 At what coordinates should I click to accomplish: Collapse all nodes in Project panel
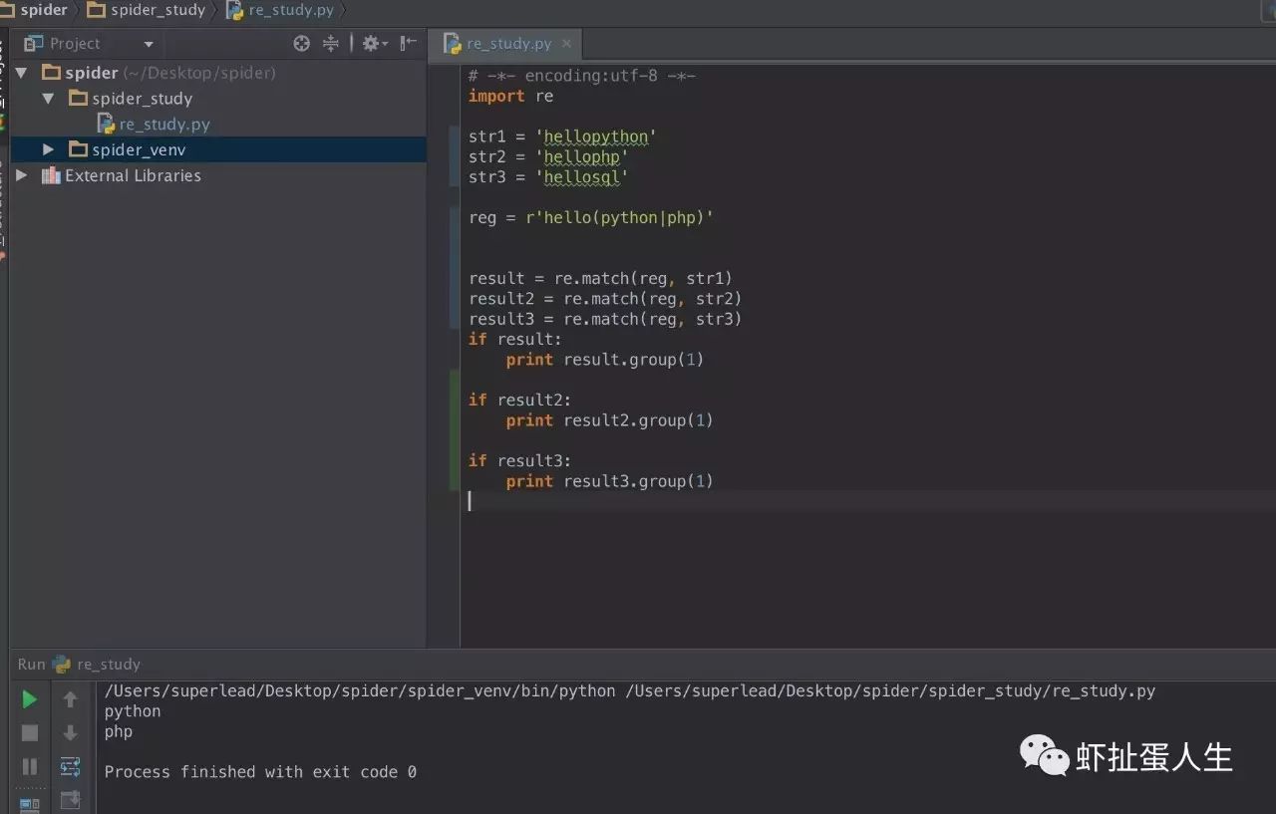pyautogui.click(x=331, y=43)
